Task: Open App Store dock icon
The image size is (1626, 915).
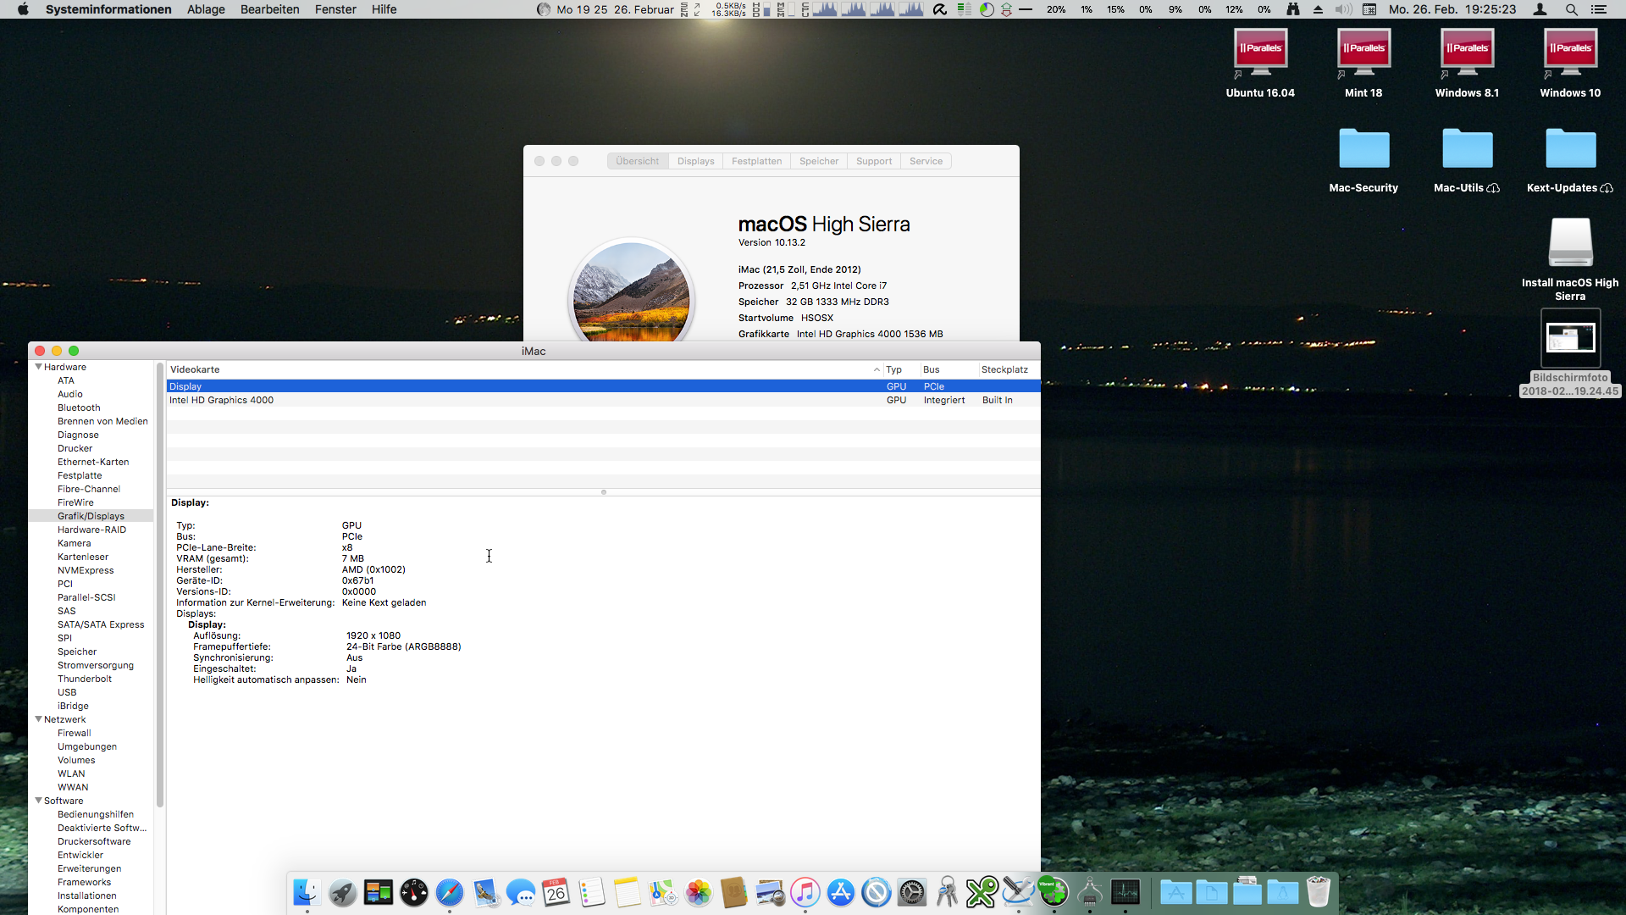Action: 841,892
